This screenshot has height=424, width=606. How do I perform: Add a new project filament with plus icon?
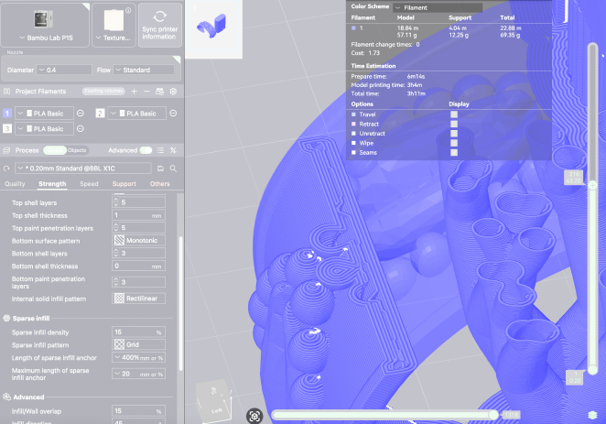[135, 92]
